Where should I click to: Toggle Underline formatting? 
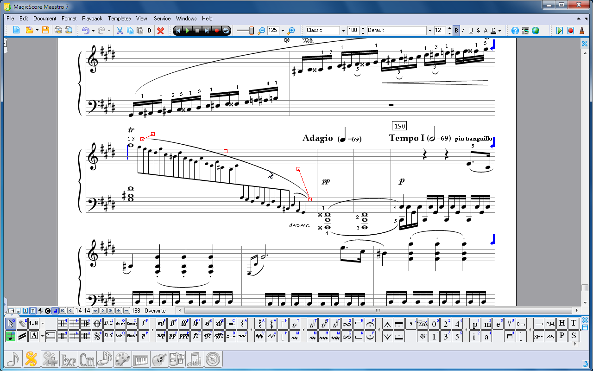tap(471, 31)
